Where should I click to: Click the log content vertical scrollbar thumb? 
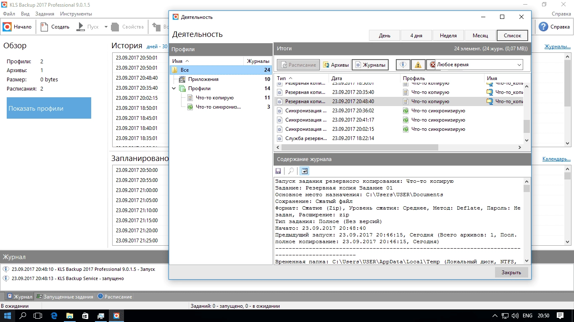[527, 188]
